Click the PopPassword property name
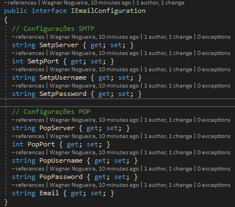Screen dimensions: 235x207 tap(61, 177)
